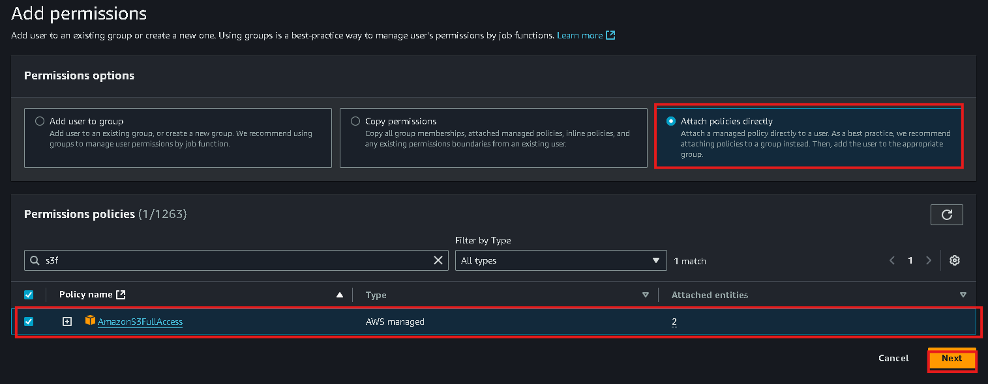Open the table preferences gear icon

pos(955,260)
